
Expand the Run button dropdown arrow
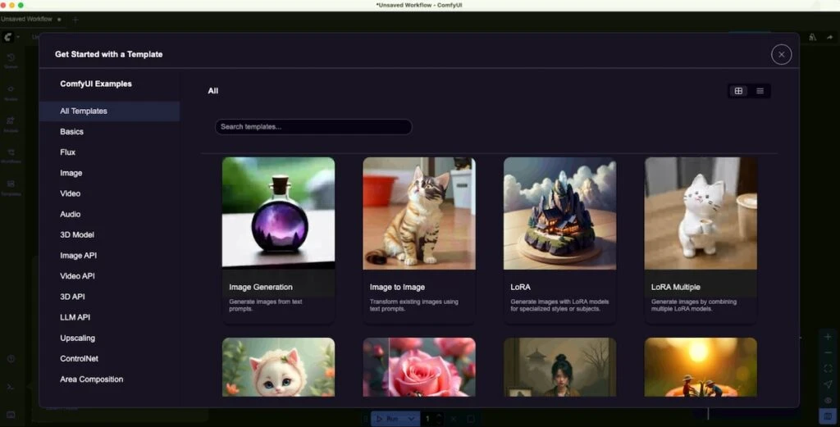[412, 419]
